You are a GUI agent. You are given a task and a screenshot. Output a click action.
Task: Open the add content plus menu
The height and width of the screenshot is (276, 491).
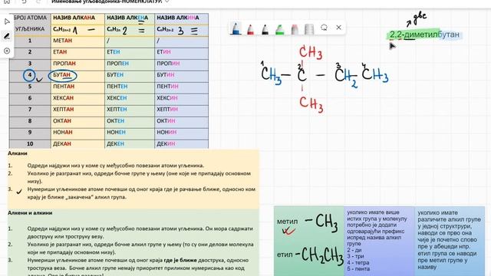7,51
